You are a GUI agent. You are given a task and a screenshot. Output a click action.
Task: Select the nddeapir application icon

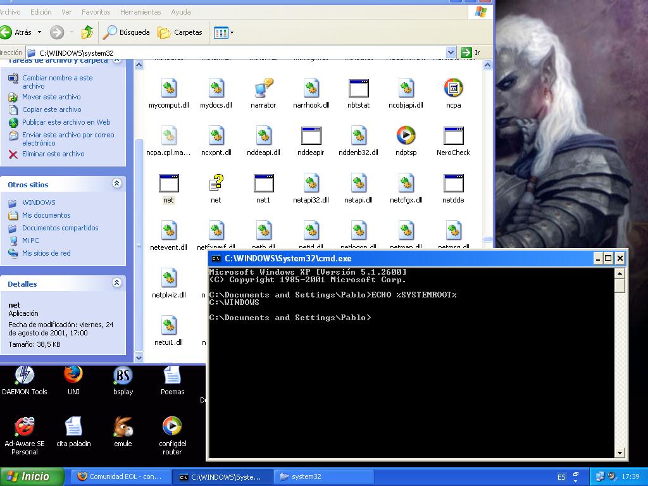coord(311,135)
